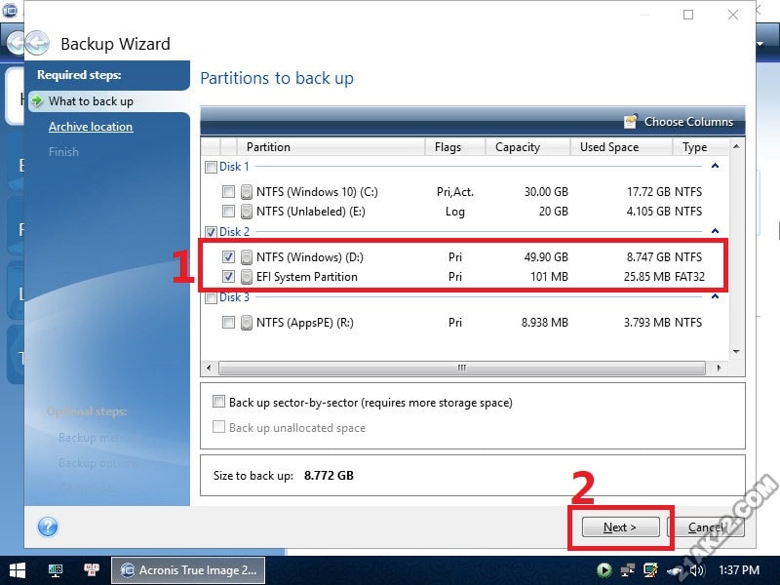Uncheck the EFI System Partition checkbox
Viewport: 780px width, 585px height.
click(228, 276)
